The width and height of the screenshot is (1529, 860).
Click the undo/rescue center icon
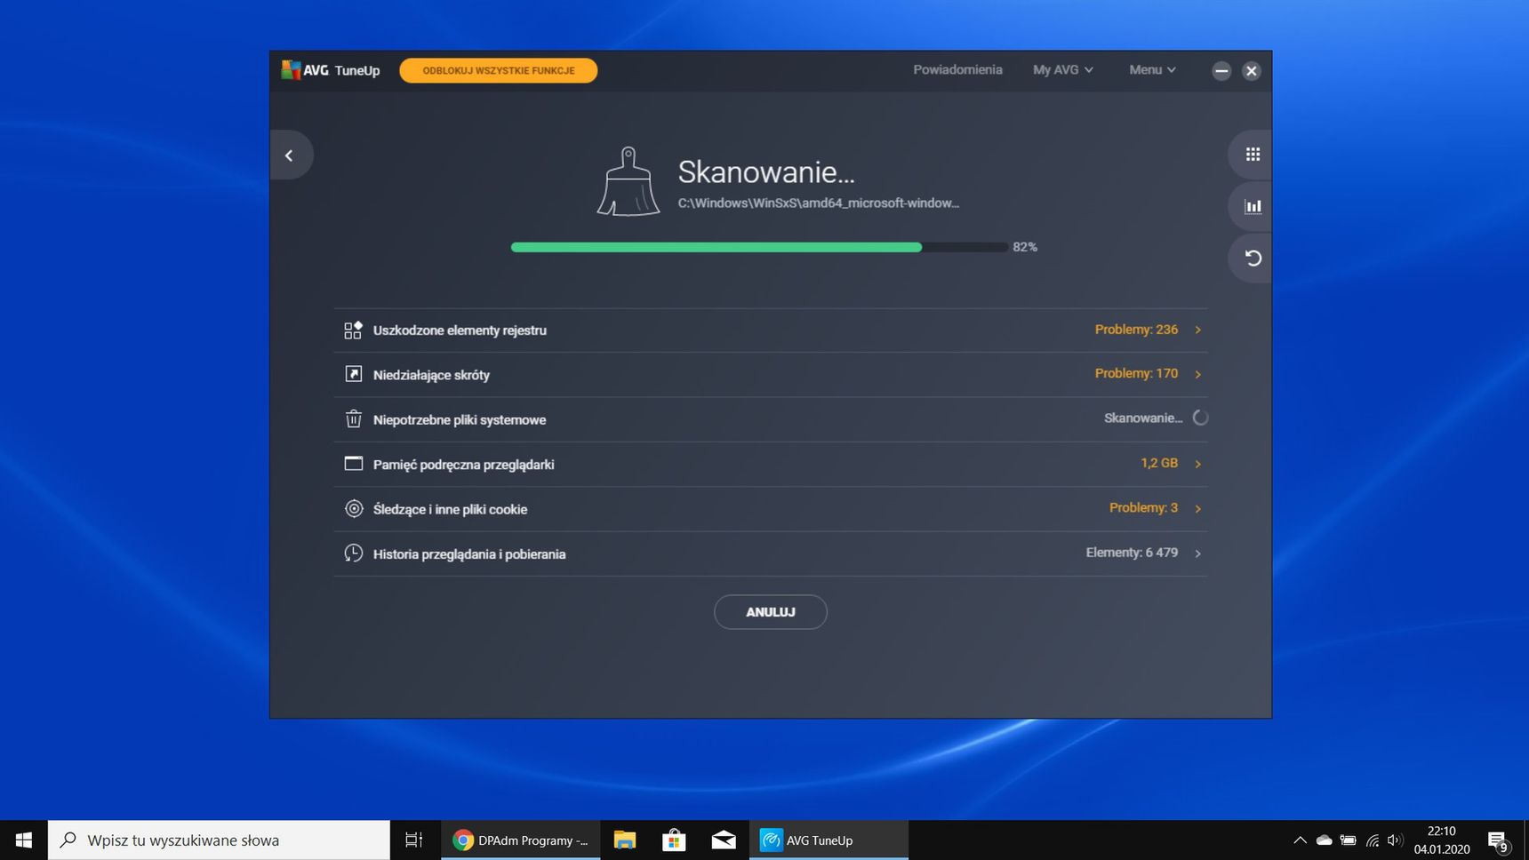(1253, 259)
